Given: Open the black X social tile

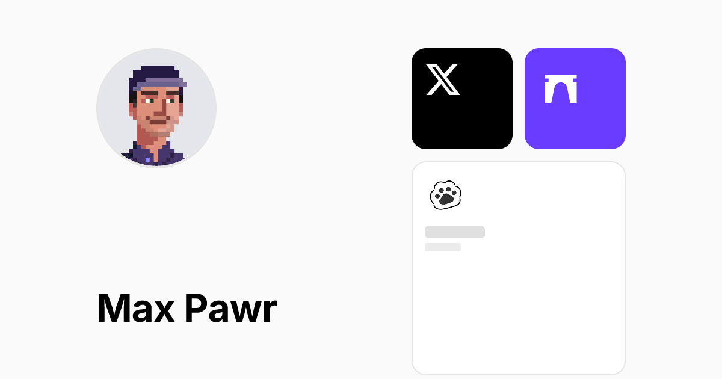Looking at the screenshot, I should point(462,99).
